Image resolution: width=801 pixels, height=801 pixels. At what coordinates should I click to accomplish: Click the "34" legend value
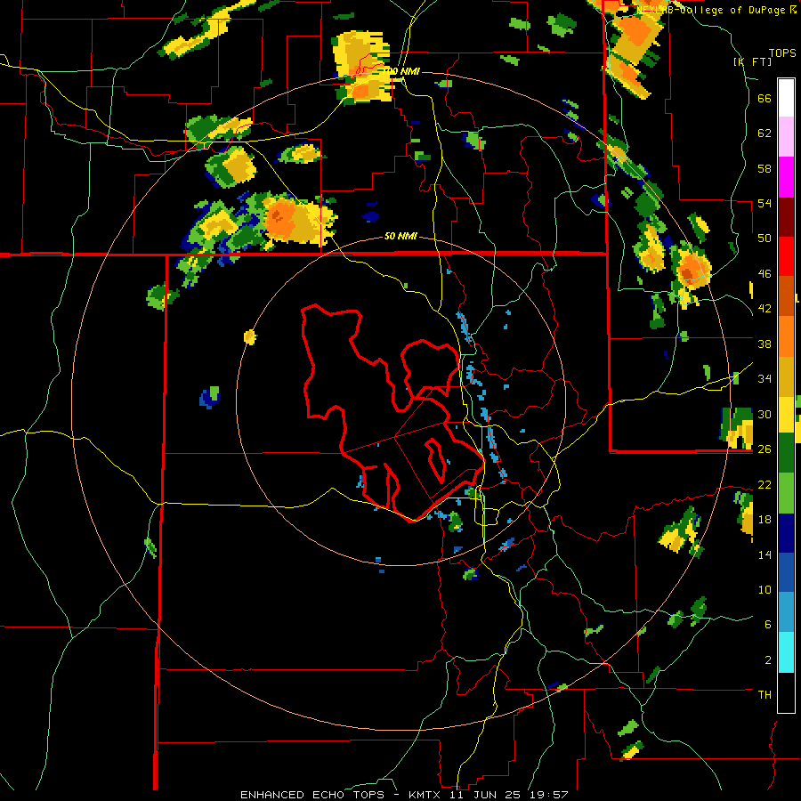[x=765, y=379]
